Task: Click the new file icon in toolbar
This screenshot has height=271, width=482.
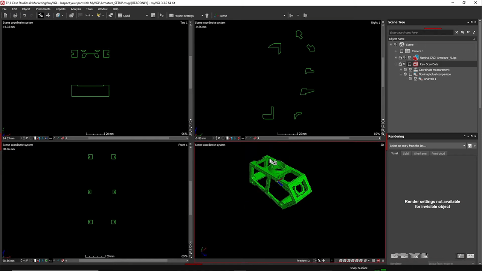Action: [6, 15]
